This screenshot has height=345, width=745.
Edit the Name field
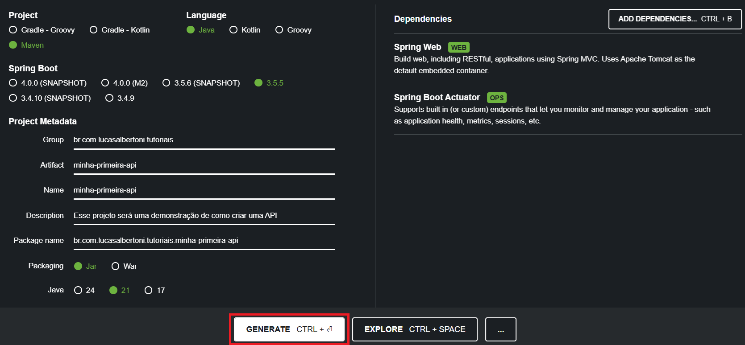(x=204, y=190)
